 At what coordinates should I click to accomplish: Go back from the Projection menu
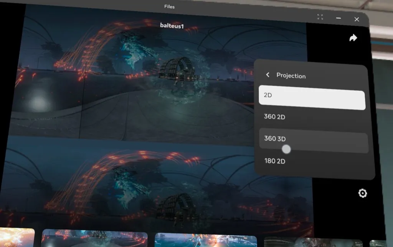[268, 75]
